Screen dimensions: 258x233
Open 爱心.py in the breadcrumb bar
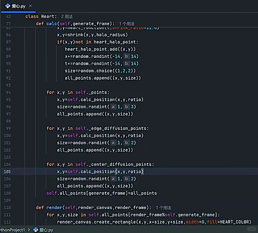tap(46, 230)
